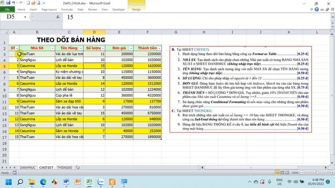The height and width of the screenshot is (188, 335).
Task: Click the Insert Function fx icon
Action: click(58, 17)
